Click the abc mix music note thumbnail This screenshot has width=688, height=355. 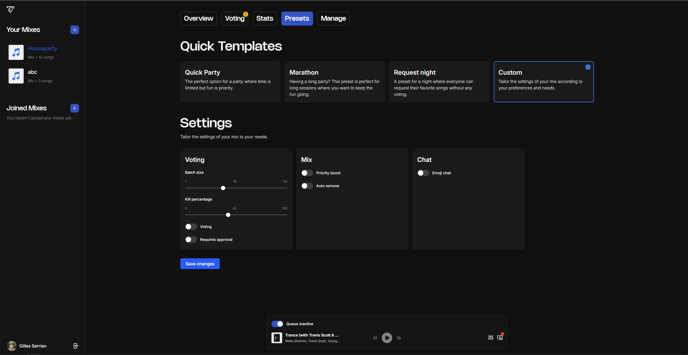pyautogui.click(x=16, y=76)
